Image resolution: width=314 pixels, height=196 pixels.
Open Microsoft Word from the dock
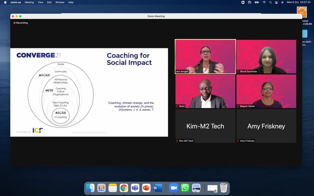coord(158,188)
